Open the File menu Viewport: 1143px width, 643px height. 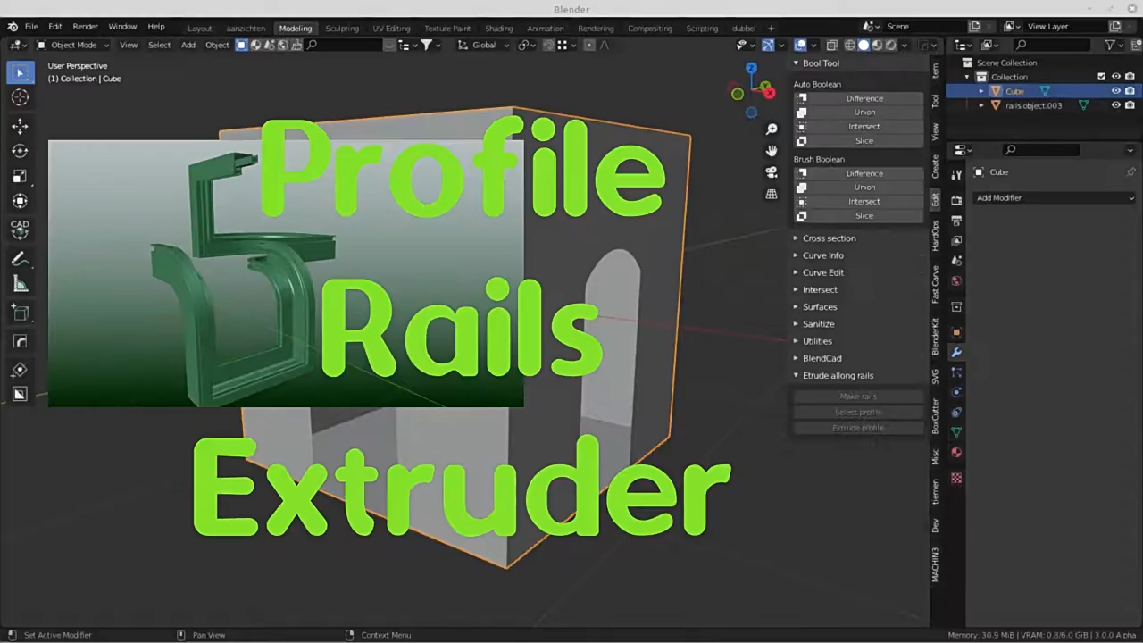coord(31,28)
